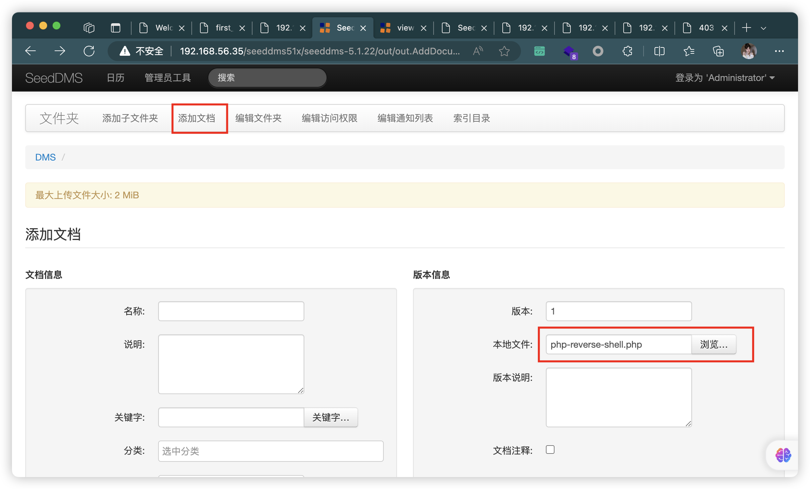Open the 选中分类 category selector
The image size is (810, 489).
[x=271, y=451]
